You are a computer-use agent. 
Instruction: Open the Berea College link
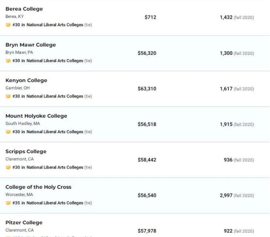coord(24,9)
